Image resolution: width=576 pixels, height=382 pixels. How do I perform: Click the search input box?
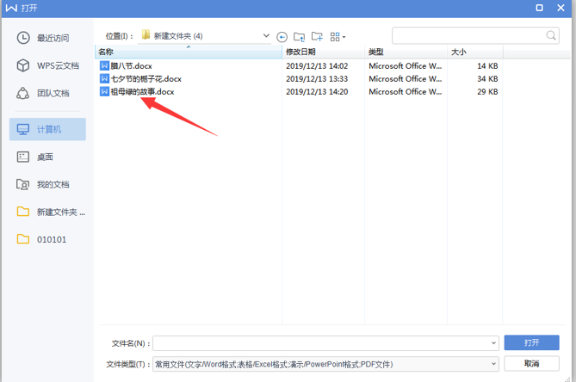click(x=475, y=35)
